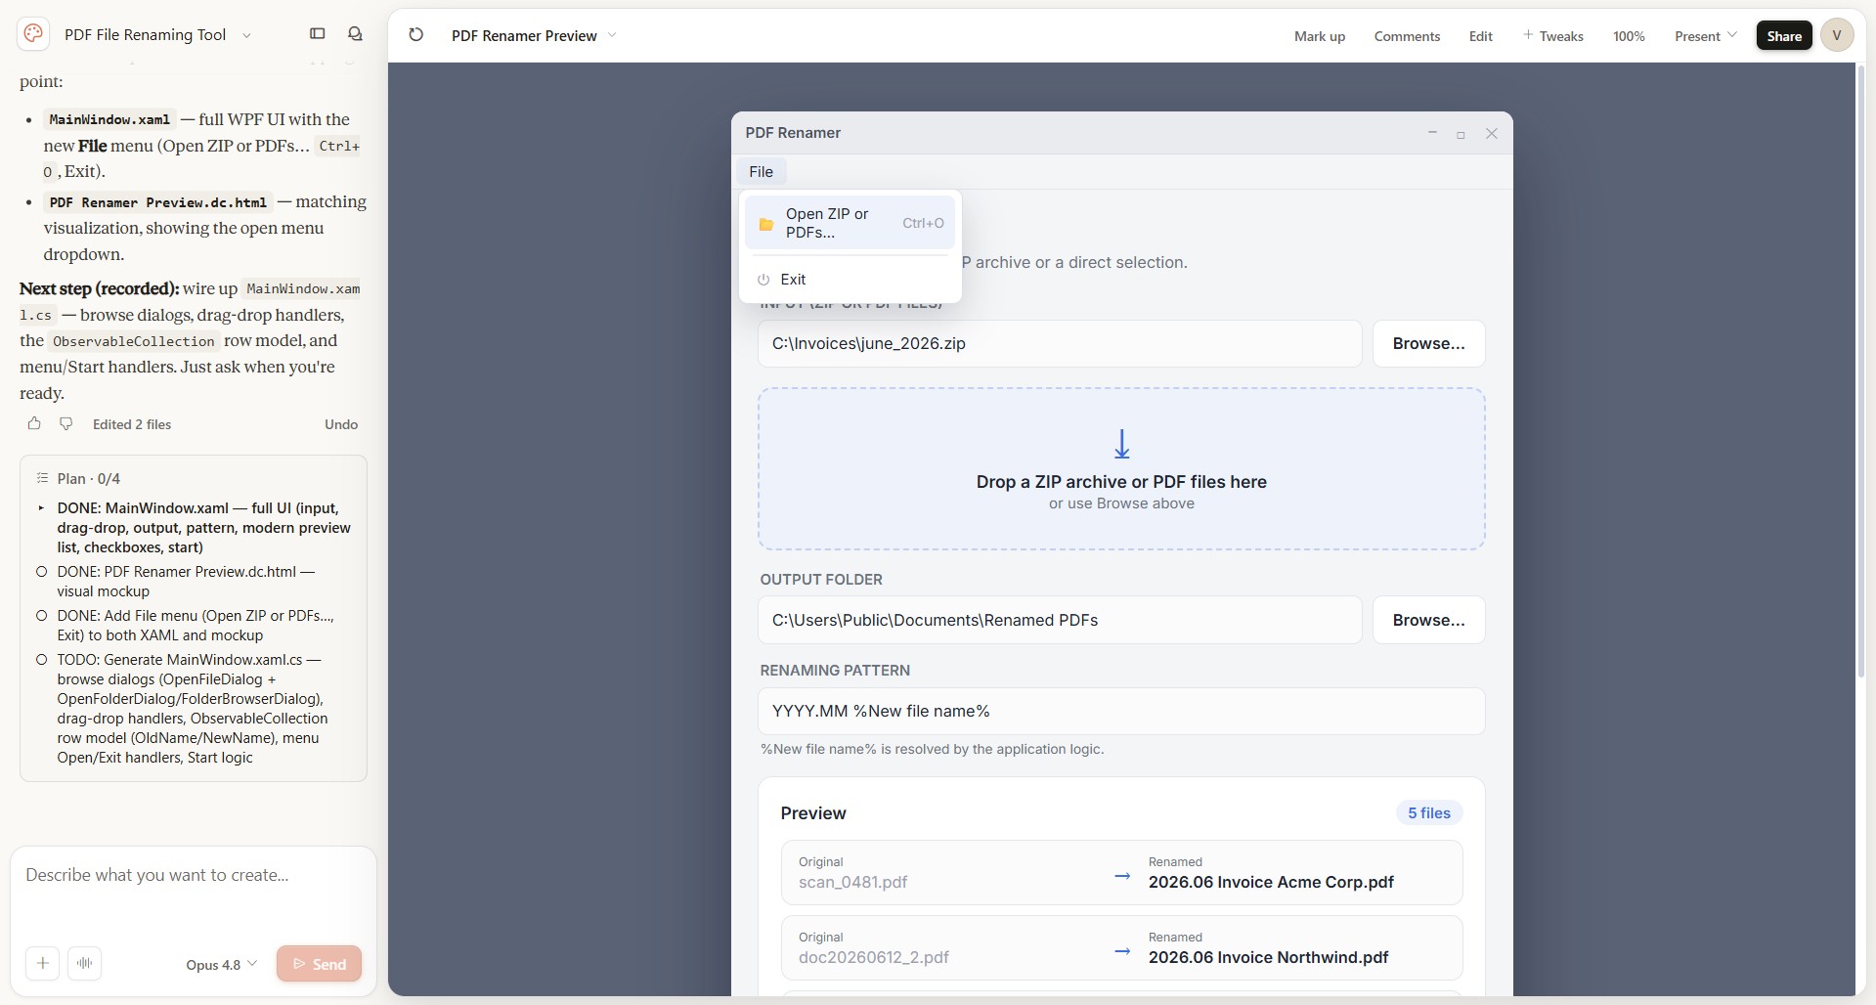Click the input ZIP path field
Image resolution: width=1876 pixels, height=1005 pixels.
(1060, 343)
